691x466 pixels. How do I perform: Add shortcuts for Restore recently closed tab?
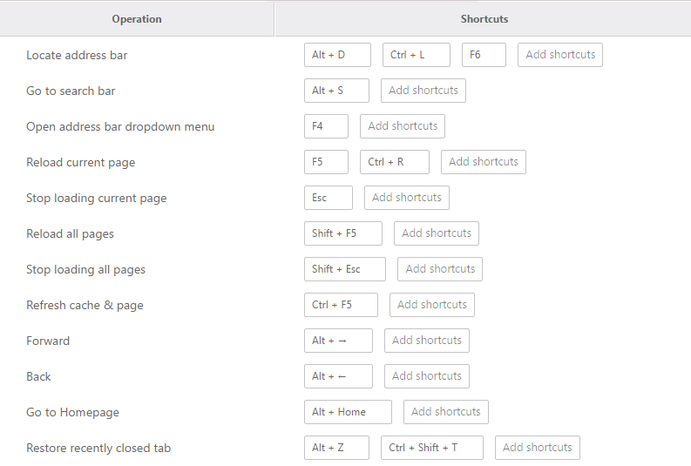537,448
